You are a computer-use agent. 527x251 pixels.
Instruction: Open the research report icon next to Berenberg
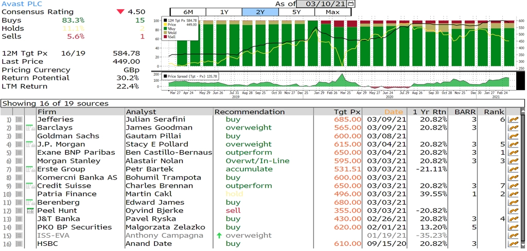pyautogui.click(x=30, y=202)
